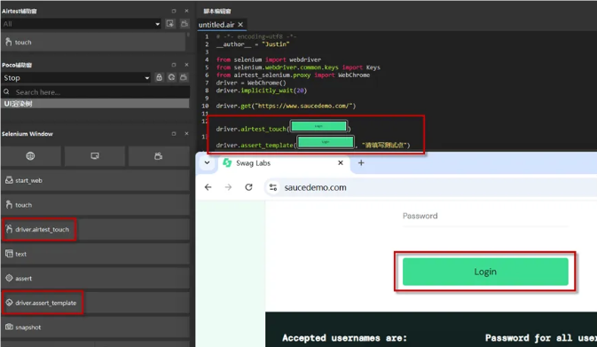Screen dimensions: 597x347
Task: Close the Swag Labs browser tab
Action: point(341,163)
